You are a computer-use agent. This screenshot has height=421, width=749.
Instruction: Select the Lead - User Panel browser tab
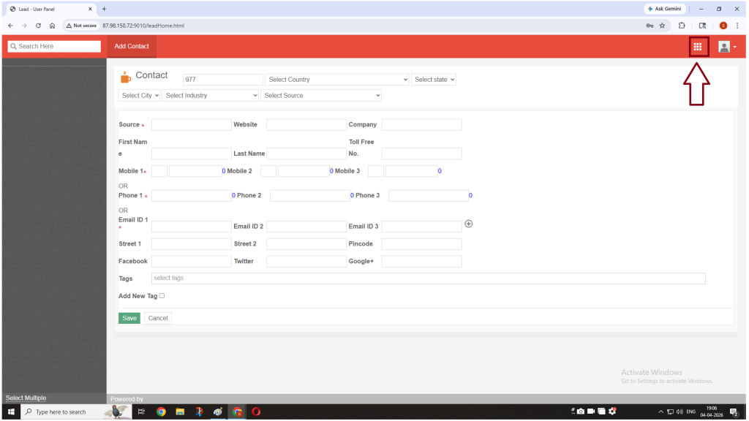48,9
